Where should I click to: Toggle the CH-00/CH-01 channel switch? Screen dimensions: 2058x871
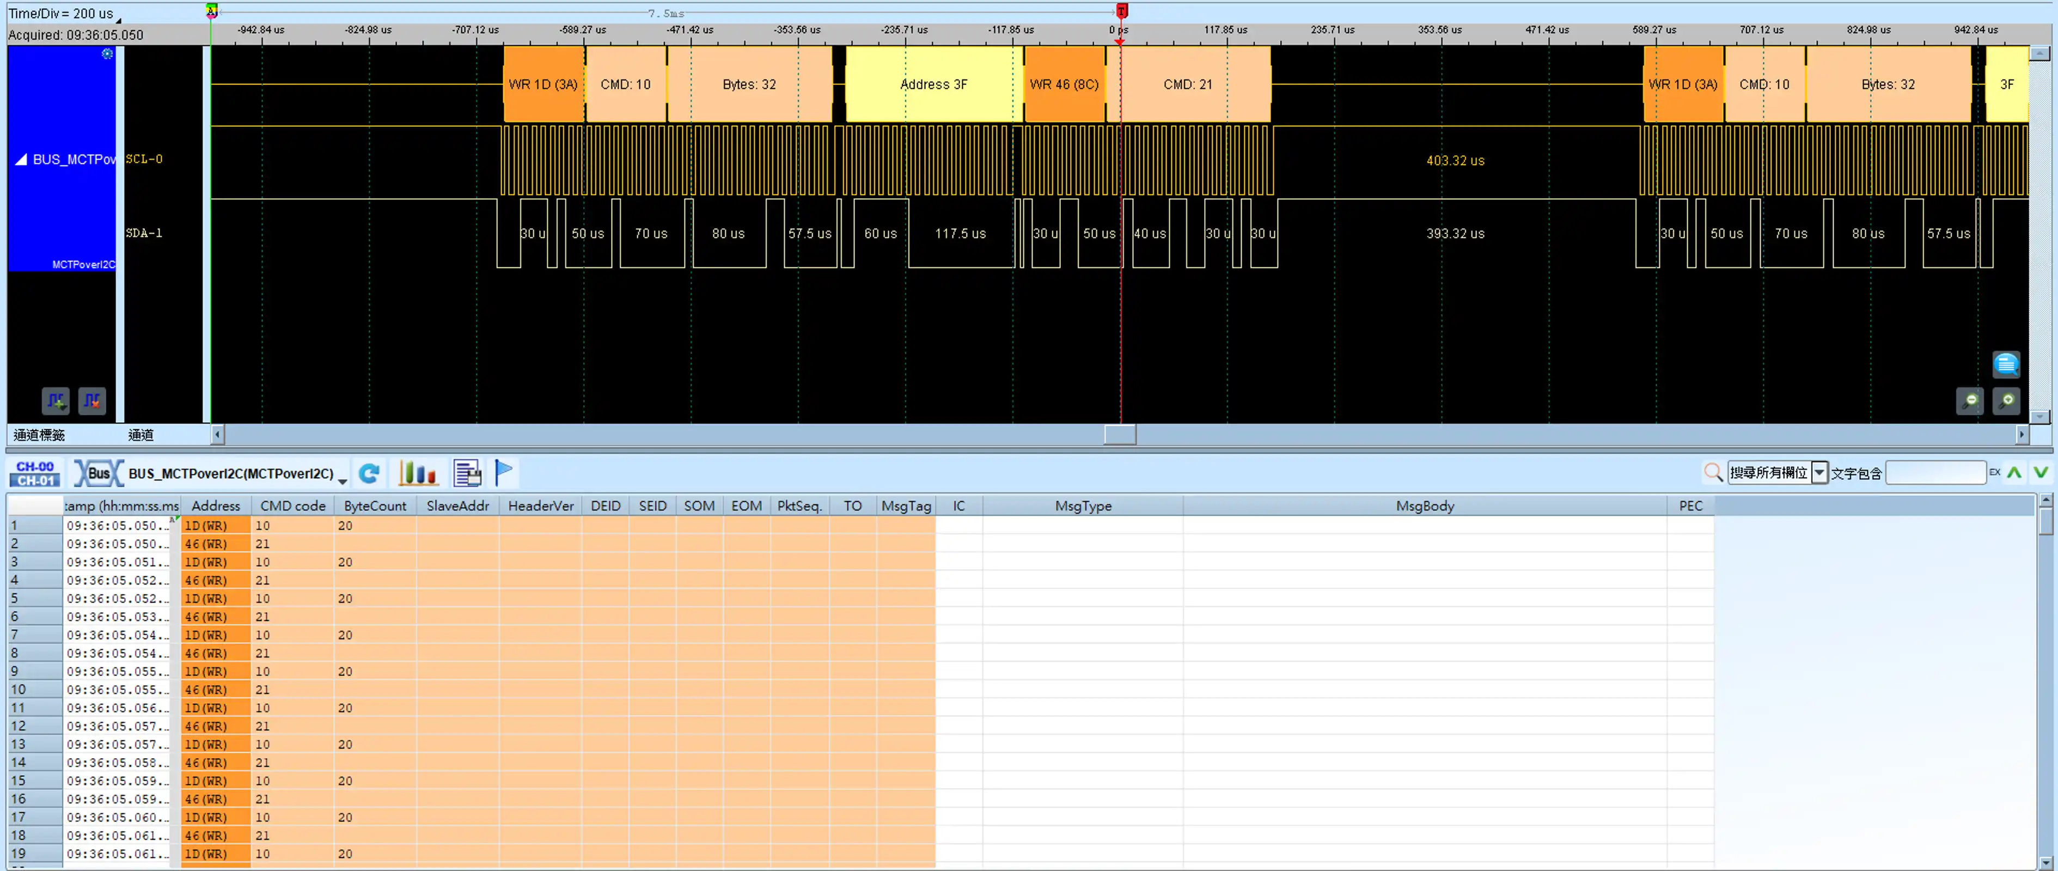pos(35,473)
